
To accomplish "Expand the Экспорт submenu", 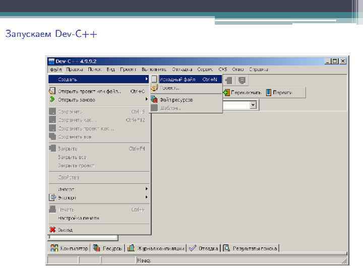I will [x=99, y=198].
